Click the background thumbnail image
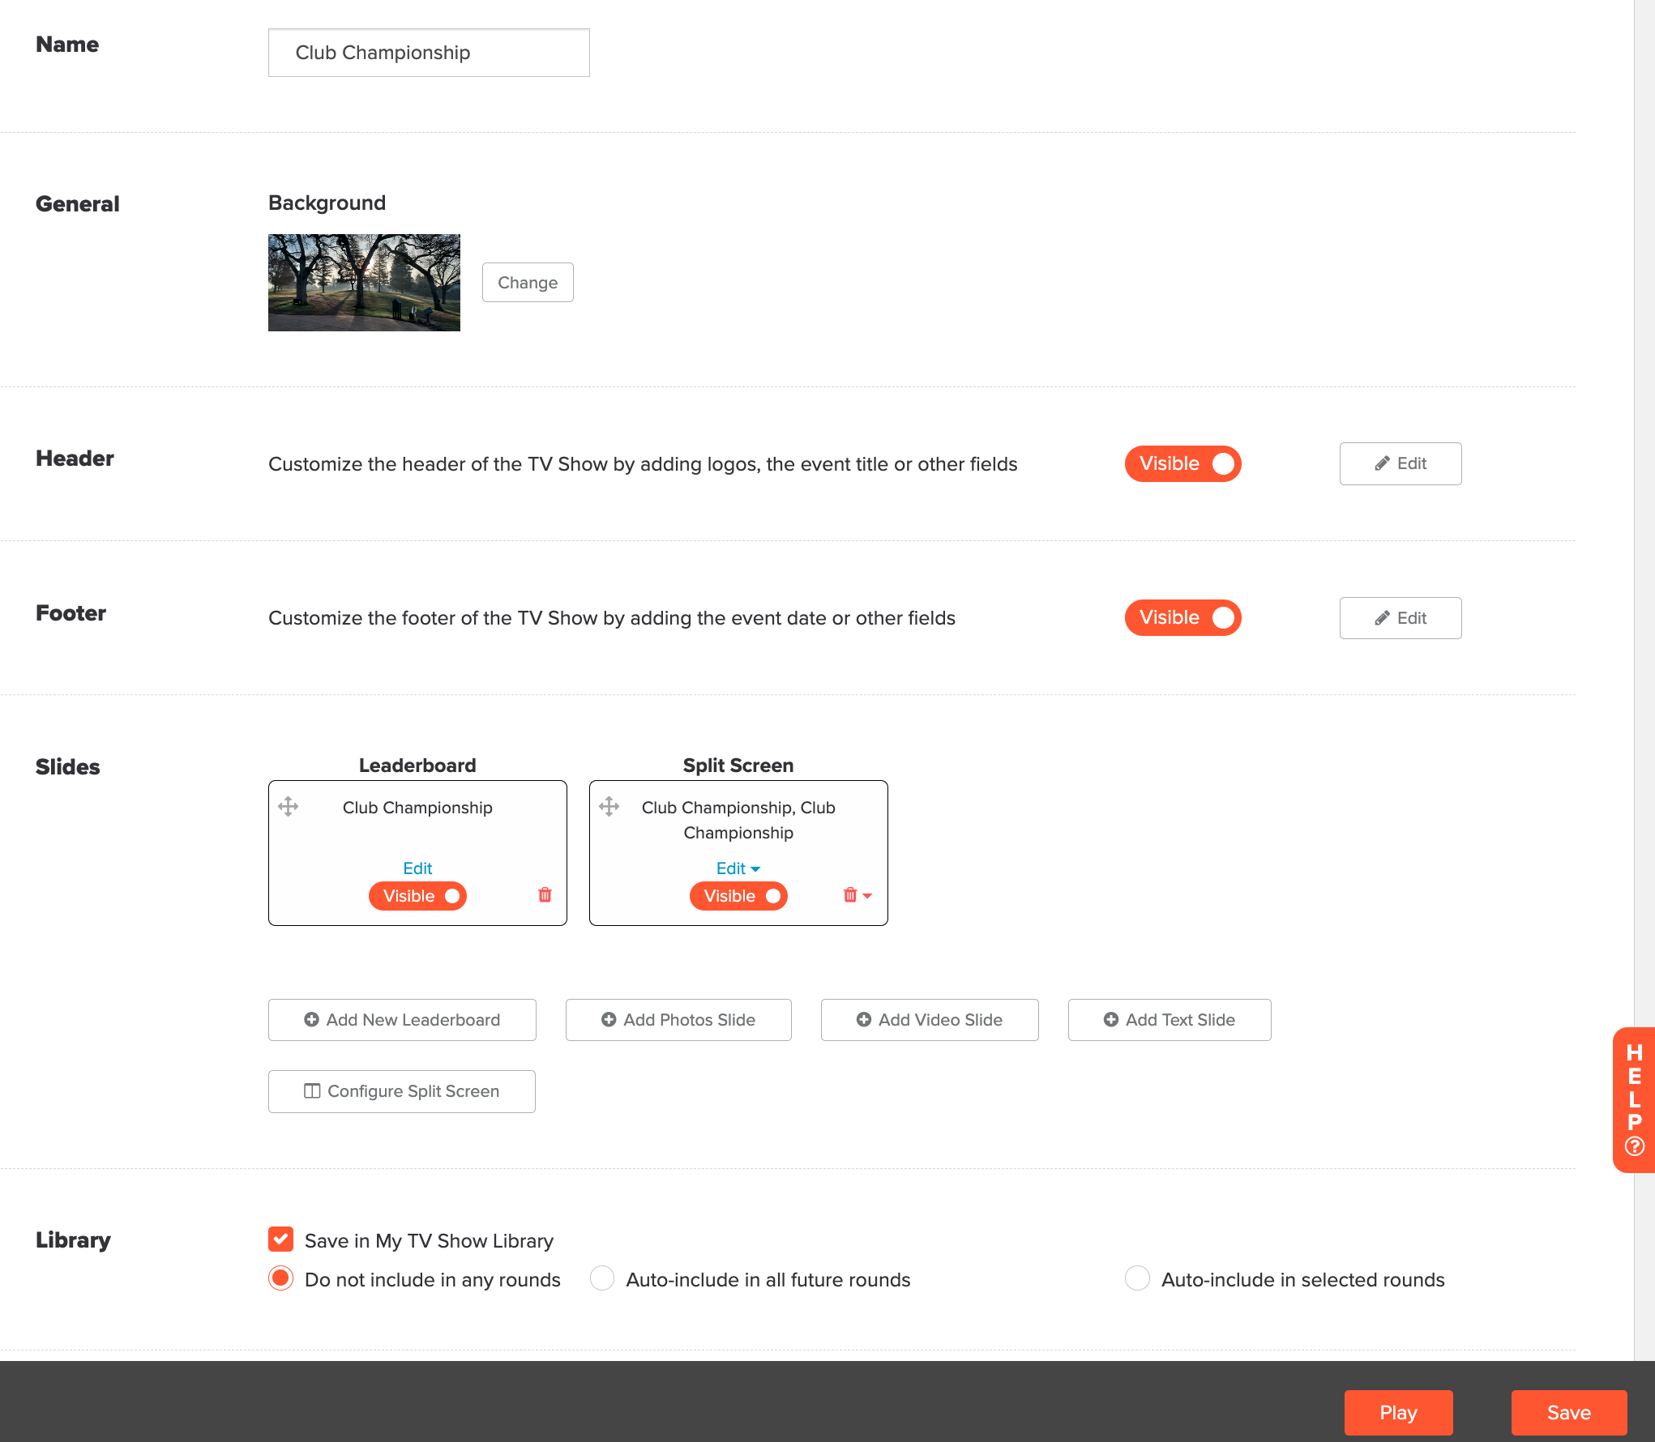1655x1442 pixels. (x=364, y=283)
